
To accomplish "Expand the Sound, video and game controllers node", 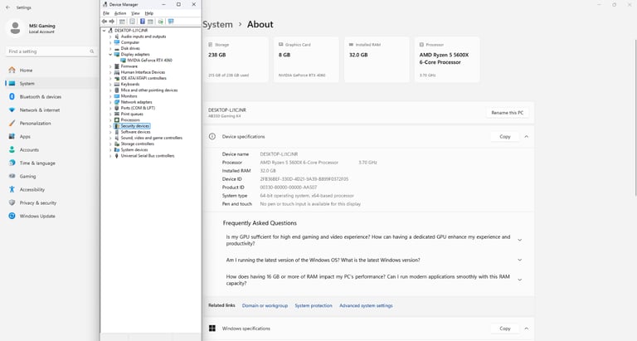I will coord(110,138).
